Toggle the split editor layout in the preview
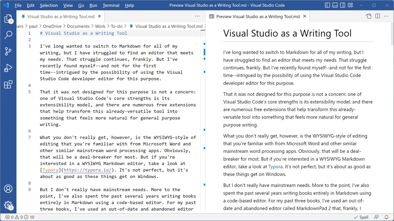 377,16
